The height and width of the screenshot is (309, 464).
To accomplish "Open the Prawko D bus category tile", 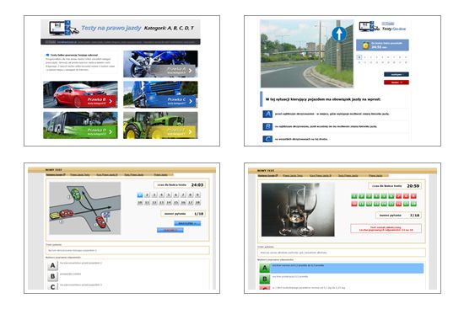I will [80, 125].
